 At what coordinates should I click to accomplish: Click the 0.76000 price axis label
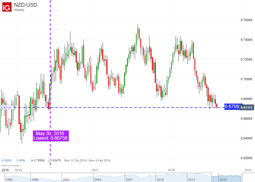(246, 20)
